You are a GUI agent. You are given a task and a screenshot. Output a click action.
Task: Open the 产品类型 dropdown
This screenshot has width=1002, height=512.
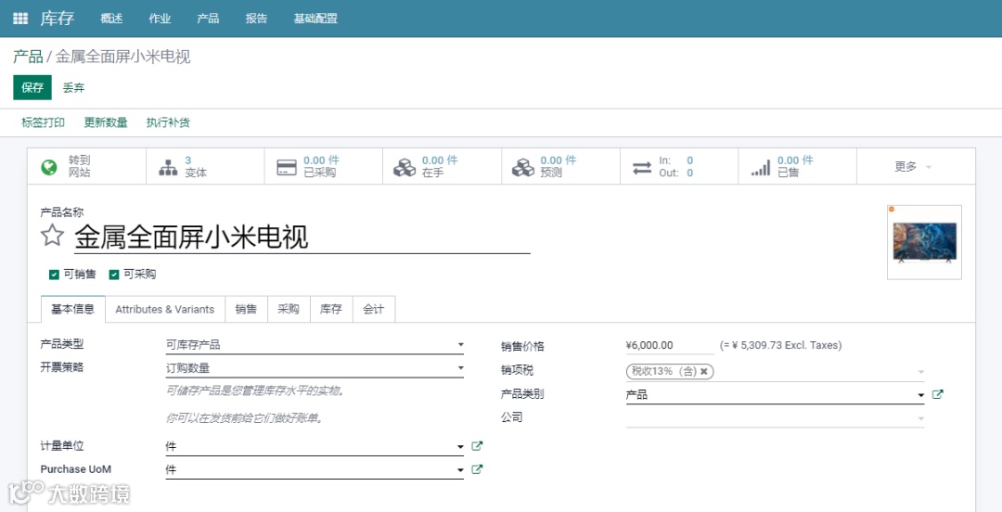pyautogui.click(x=315, y=345)
